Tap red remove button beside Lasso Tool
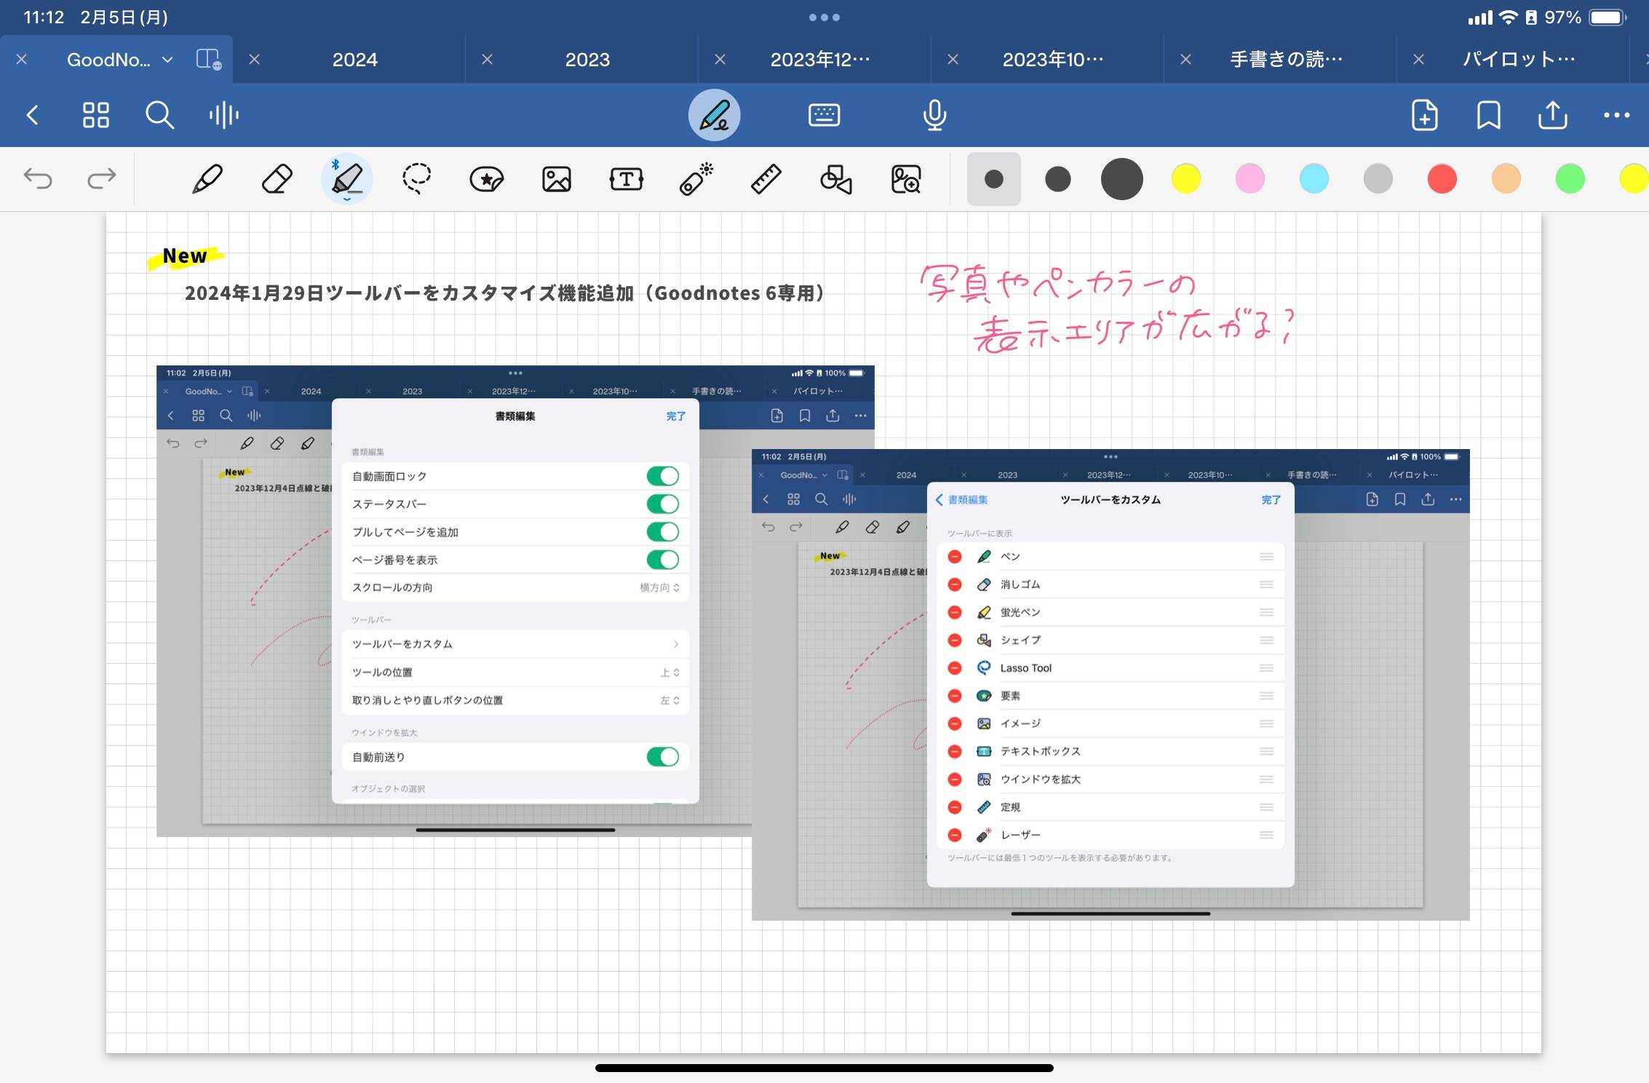 coord(955,668)
